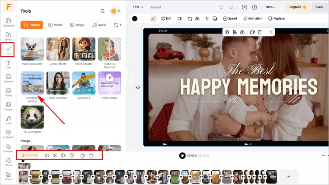329x185 pixels.
Task: Click the trash icon in floating toolbar
Action: click(x=260, y=32)
